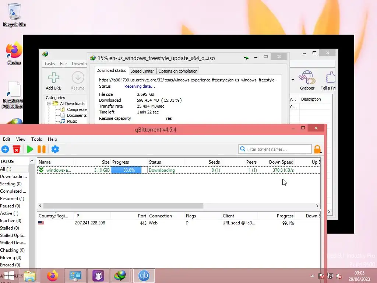The image size is (377, 283).
Task: Click left arrow of torrent list scrollbar
Action: click(40, 206)
